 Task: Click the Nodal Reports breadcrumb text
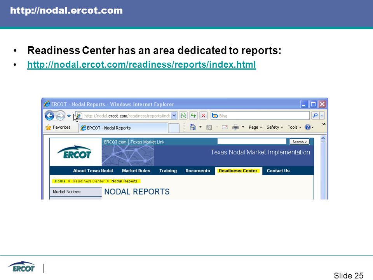tap(124, 181)
